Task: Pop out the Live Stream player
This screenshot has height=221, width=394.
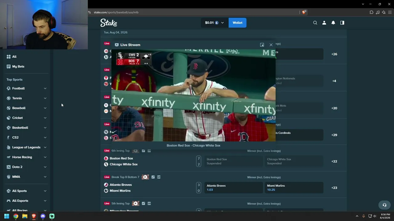Action: click(262, 45)
